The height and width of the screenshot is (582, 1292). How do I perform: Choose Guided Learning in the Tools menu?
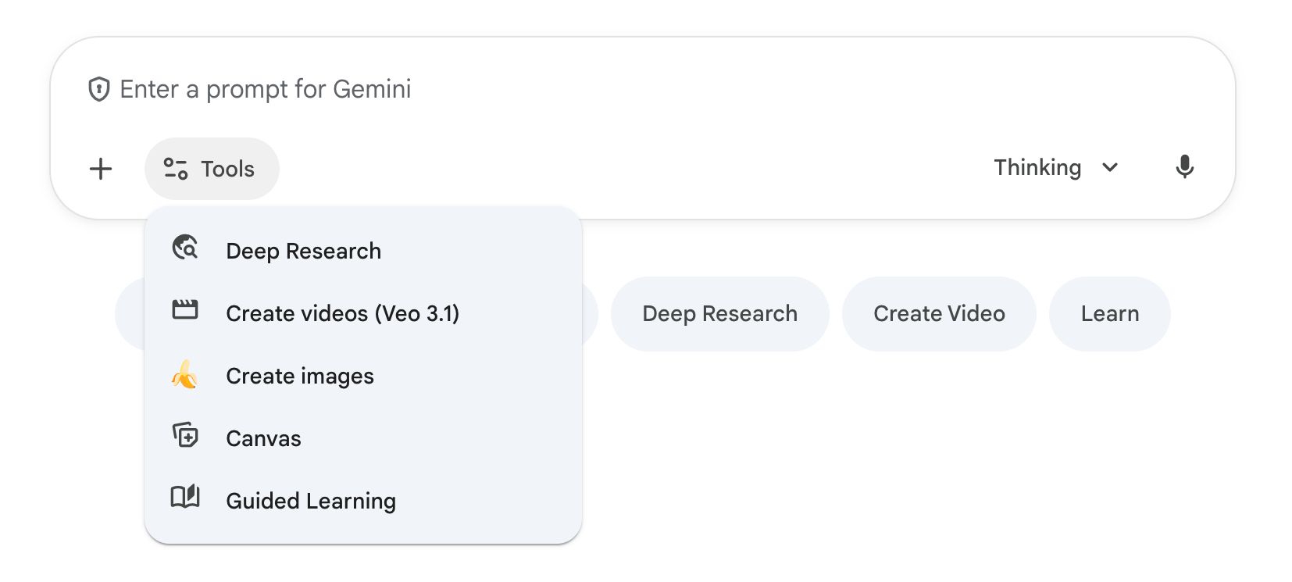[311, 501]
